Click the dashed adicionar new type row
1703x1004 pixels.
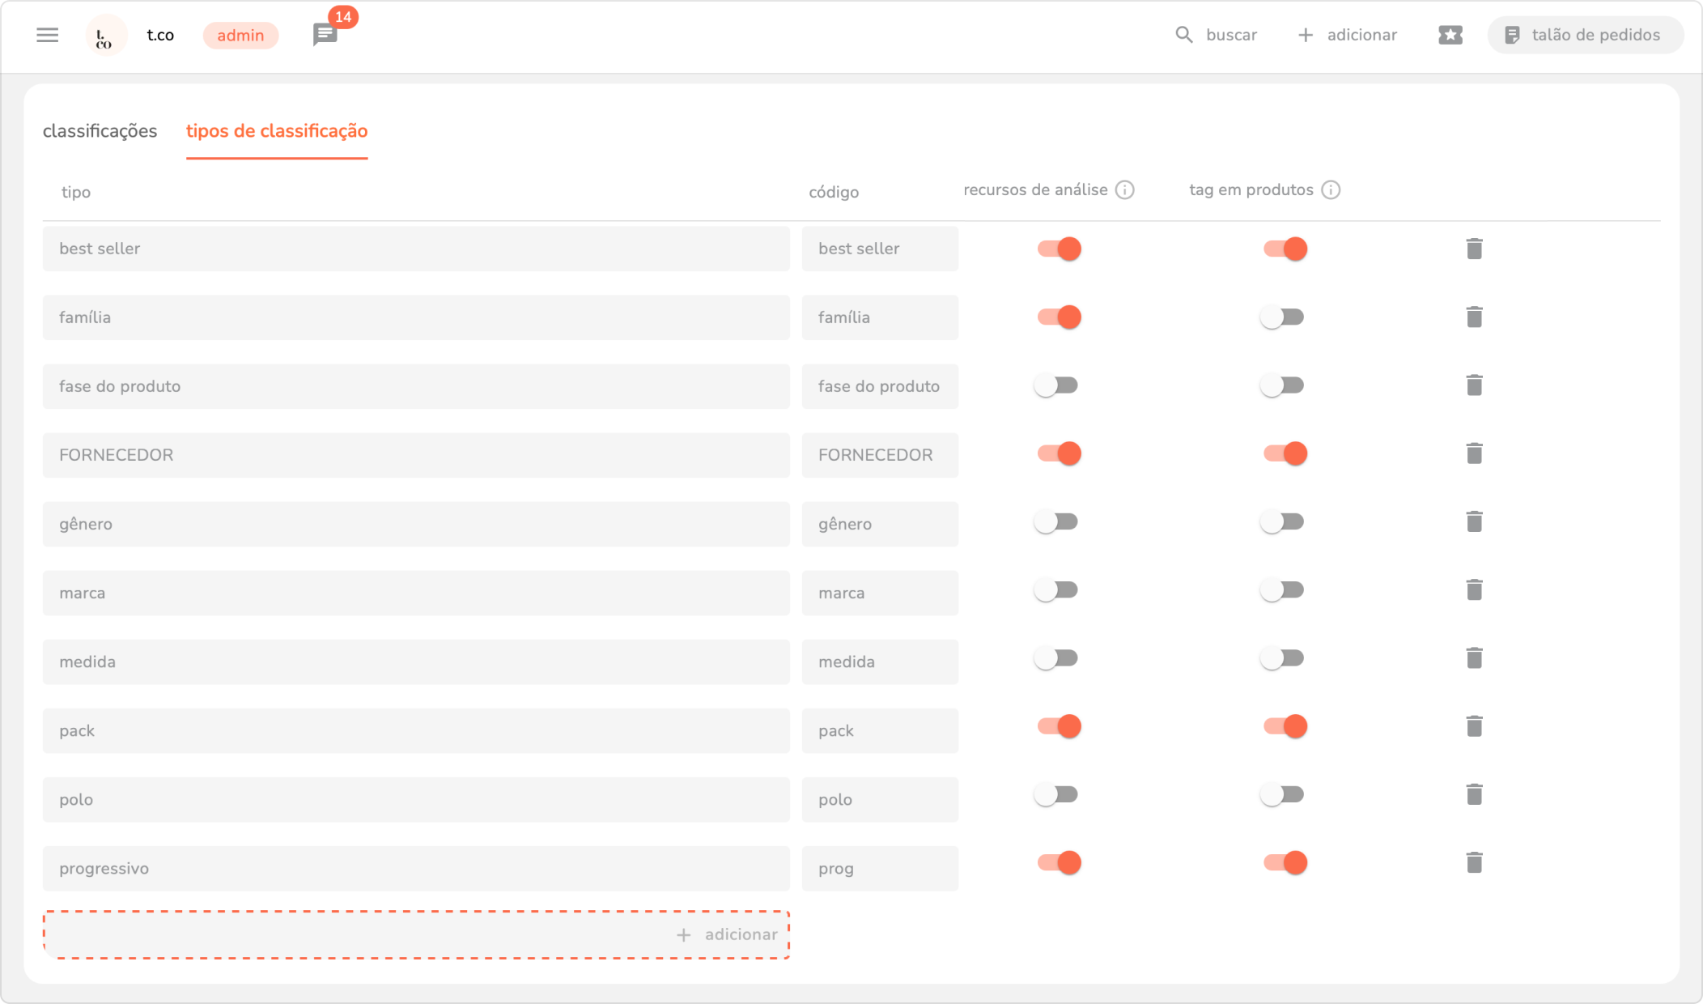416,934
